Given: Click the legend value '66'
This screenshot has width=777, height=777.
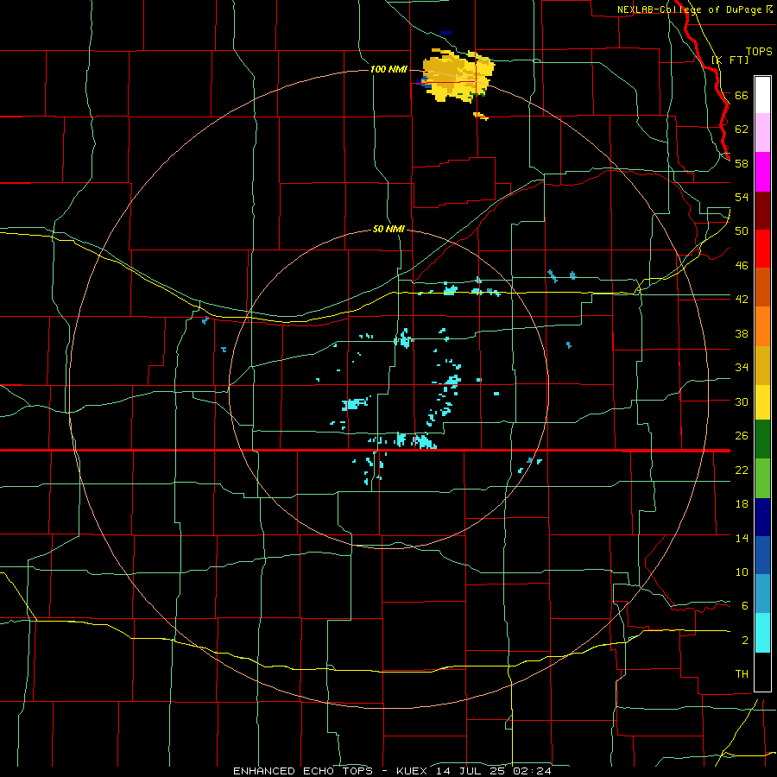Looking at the screenshot, I should click(742, 95).
